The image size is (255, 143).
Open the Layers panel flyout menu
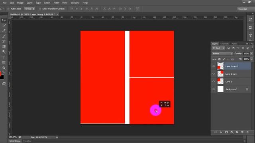point(251,44)
